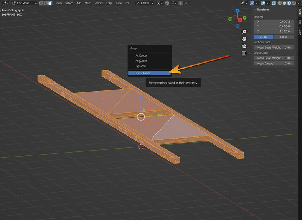The width and height of the screenshot is (302, 220).
Task: Choose At Cursor in Merge menu
Action: click(x=149, y=61)
